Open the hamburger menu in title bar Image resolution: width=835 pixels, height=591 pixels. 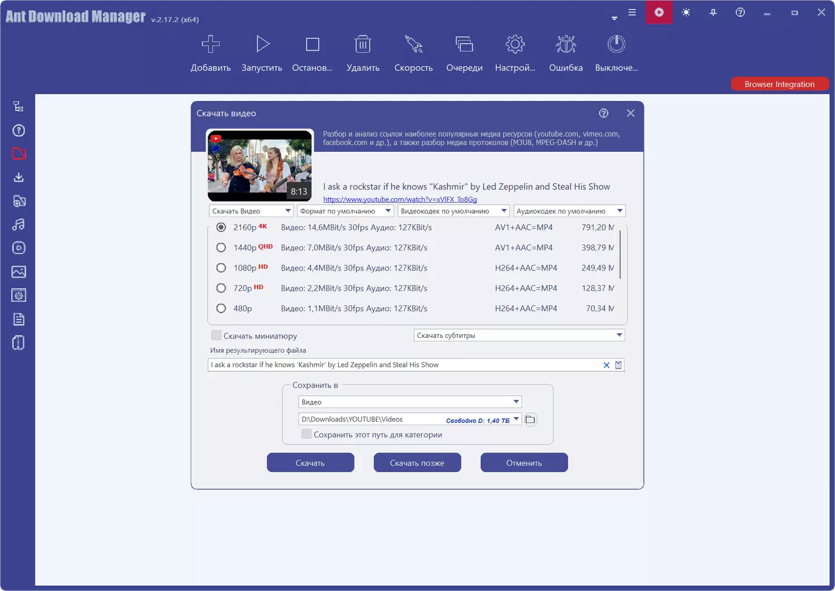[632, 12]
